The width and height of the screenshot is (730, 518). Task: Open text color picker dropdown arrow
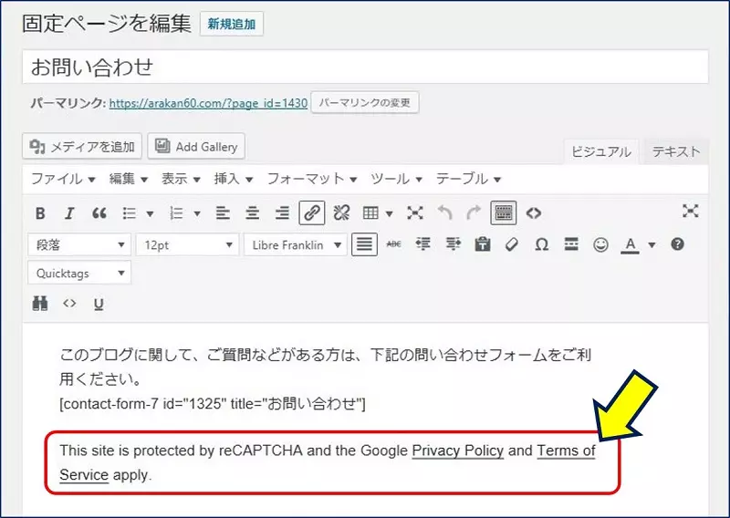[652, 244]
